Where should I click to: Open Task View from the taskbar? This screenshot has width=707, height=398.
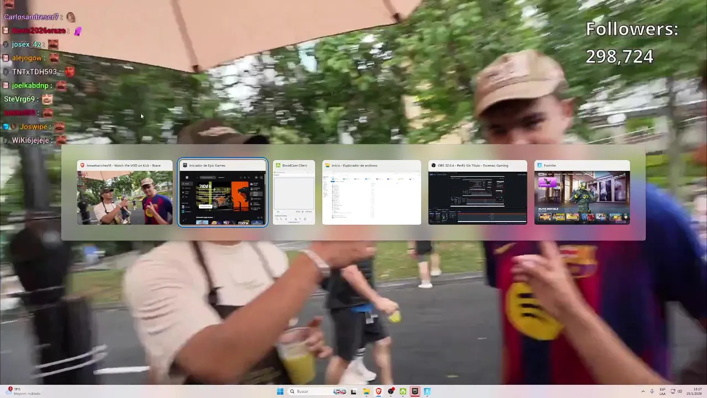click(x=353, y=391)
